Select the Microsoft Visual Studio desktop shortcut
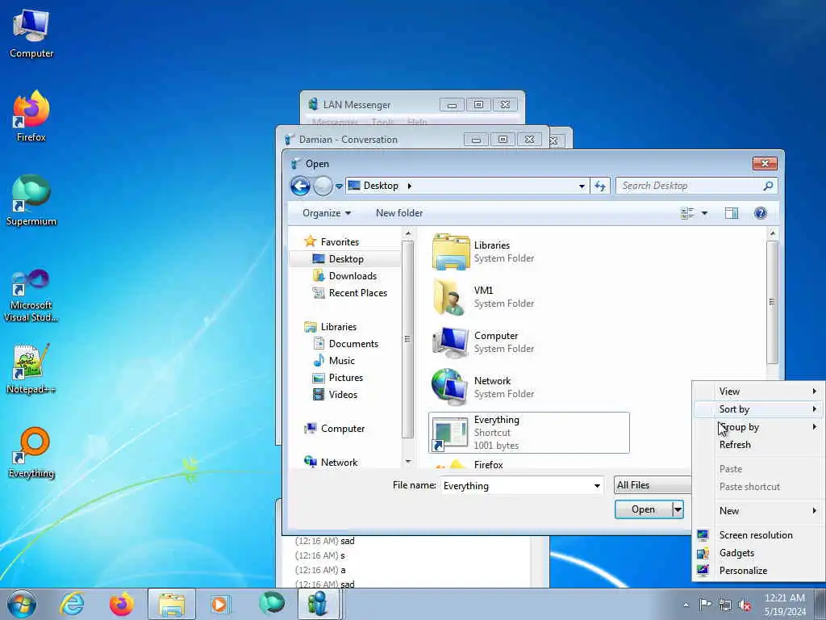Image resolution: width=826 pixels, height=620 pixels. coord(31,296)
